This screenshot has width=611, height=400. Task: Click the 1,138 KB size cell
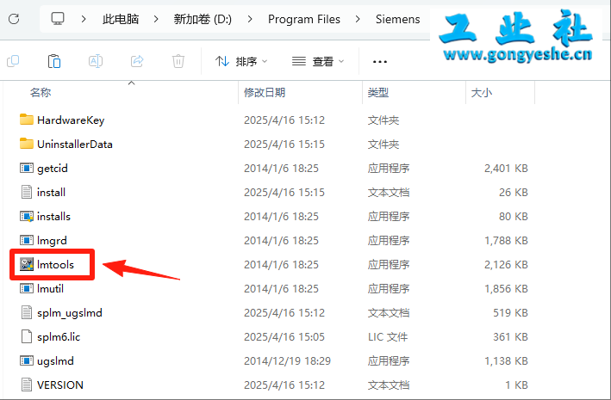coord(506,361)
